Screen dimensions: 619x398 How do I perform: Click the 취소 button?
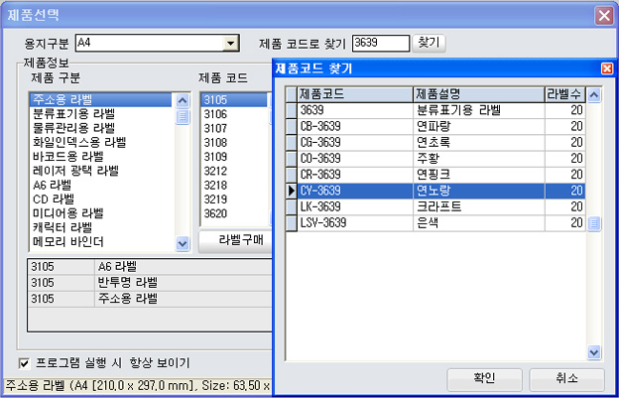coord(566,379)
